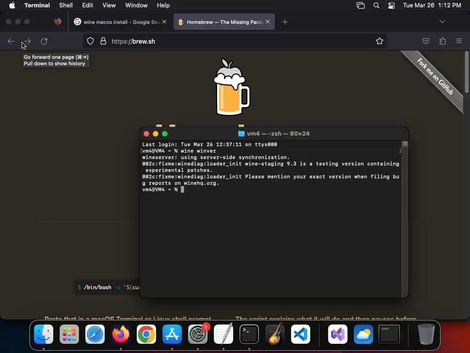Click the exec file icon in Dock
Screen dimensions: 470x353
pyautogui.click(x=389, y=334)
